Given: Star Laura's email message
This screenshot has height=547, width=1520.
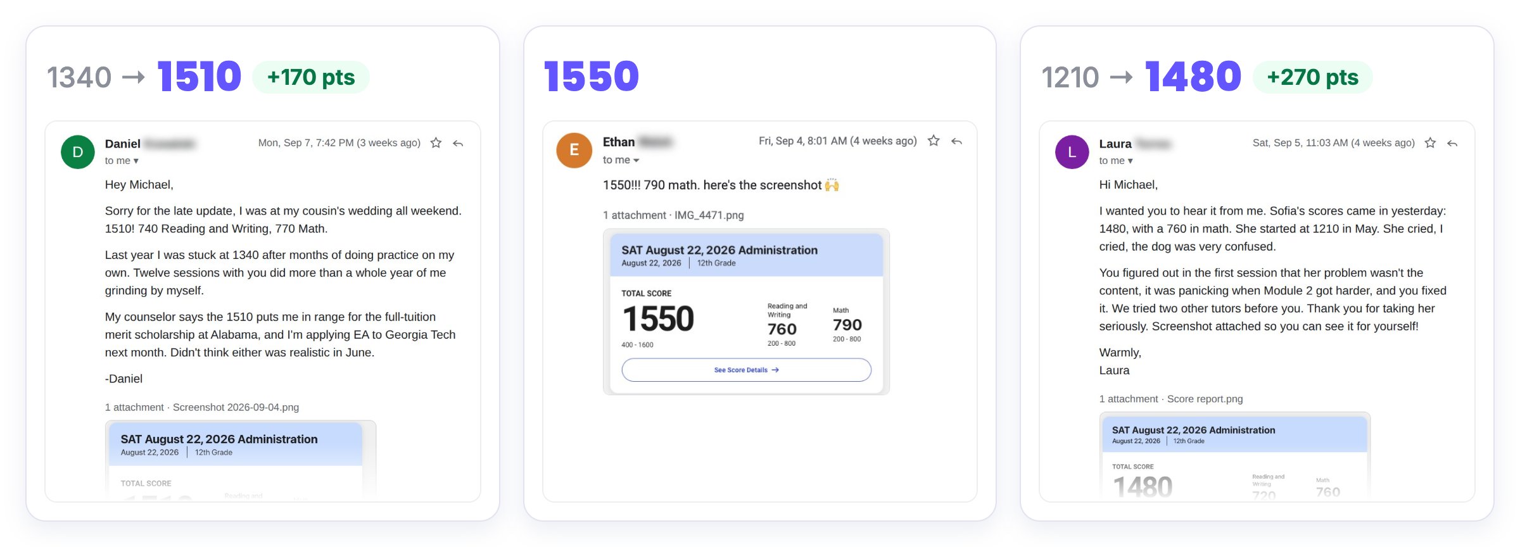Looking at the screenshot, I should [x=1430, y=143].
